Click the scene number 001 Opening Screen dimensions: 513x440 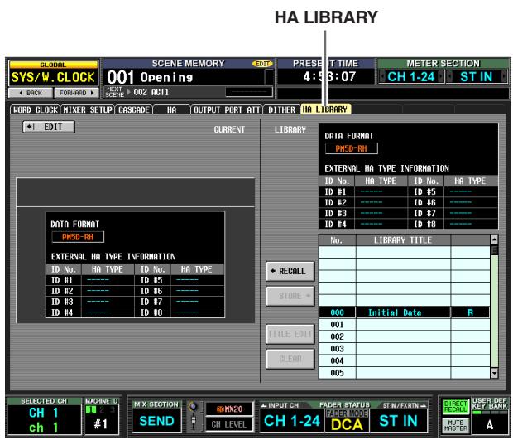[x=150, y=77]
